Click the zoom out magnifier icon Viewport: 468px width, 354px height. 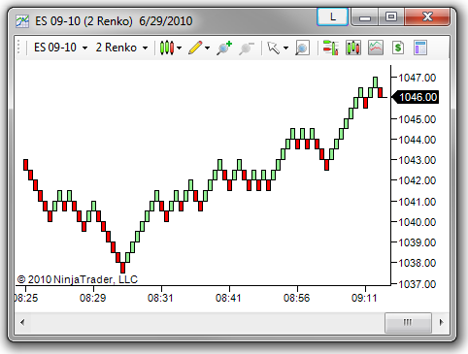pyautogui.click(x=247, y=48)
